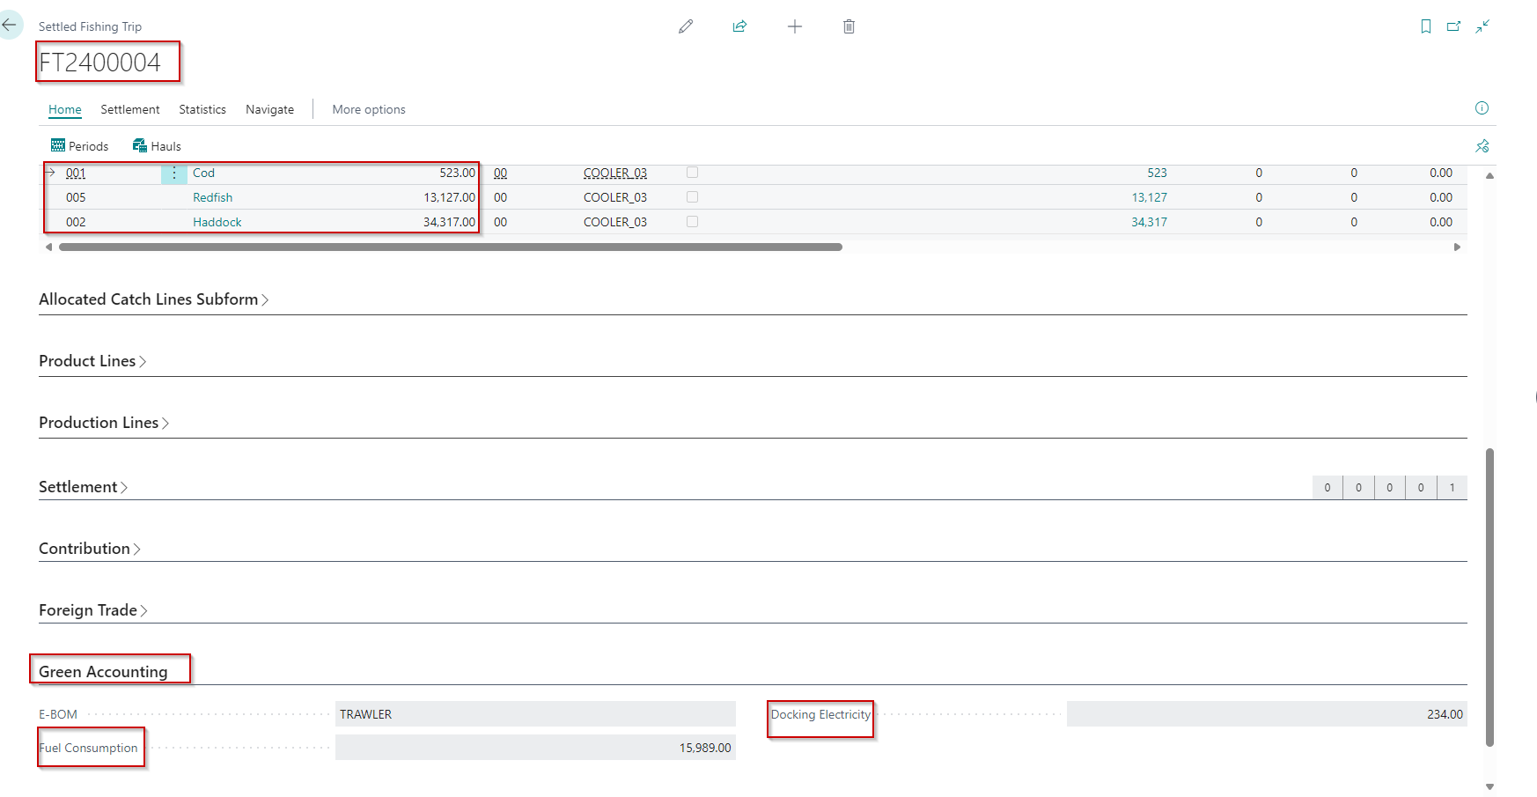1537x797 pixels.
Task: Toggle checkbox in the Redfish row
Action: pos(692,197)
